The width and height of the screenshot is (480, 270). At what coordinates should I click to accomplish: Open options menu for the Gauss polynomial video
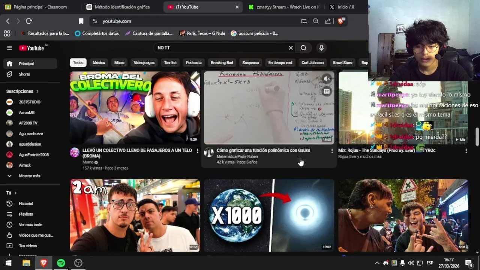coord(332,151)
